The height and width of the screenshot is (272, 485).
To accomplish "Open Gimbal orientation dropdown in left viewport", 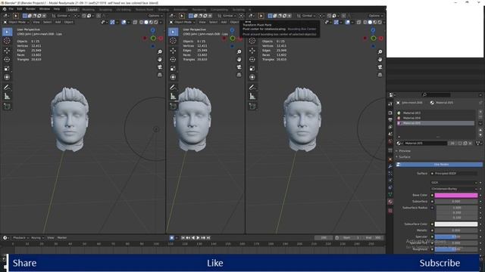I will [61, 16].
